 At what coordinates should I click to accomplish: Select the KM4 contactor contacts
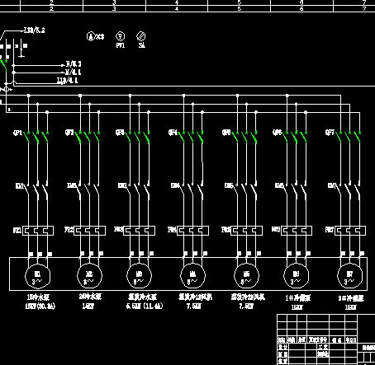pos(192,191)
